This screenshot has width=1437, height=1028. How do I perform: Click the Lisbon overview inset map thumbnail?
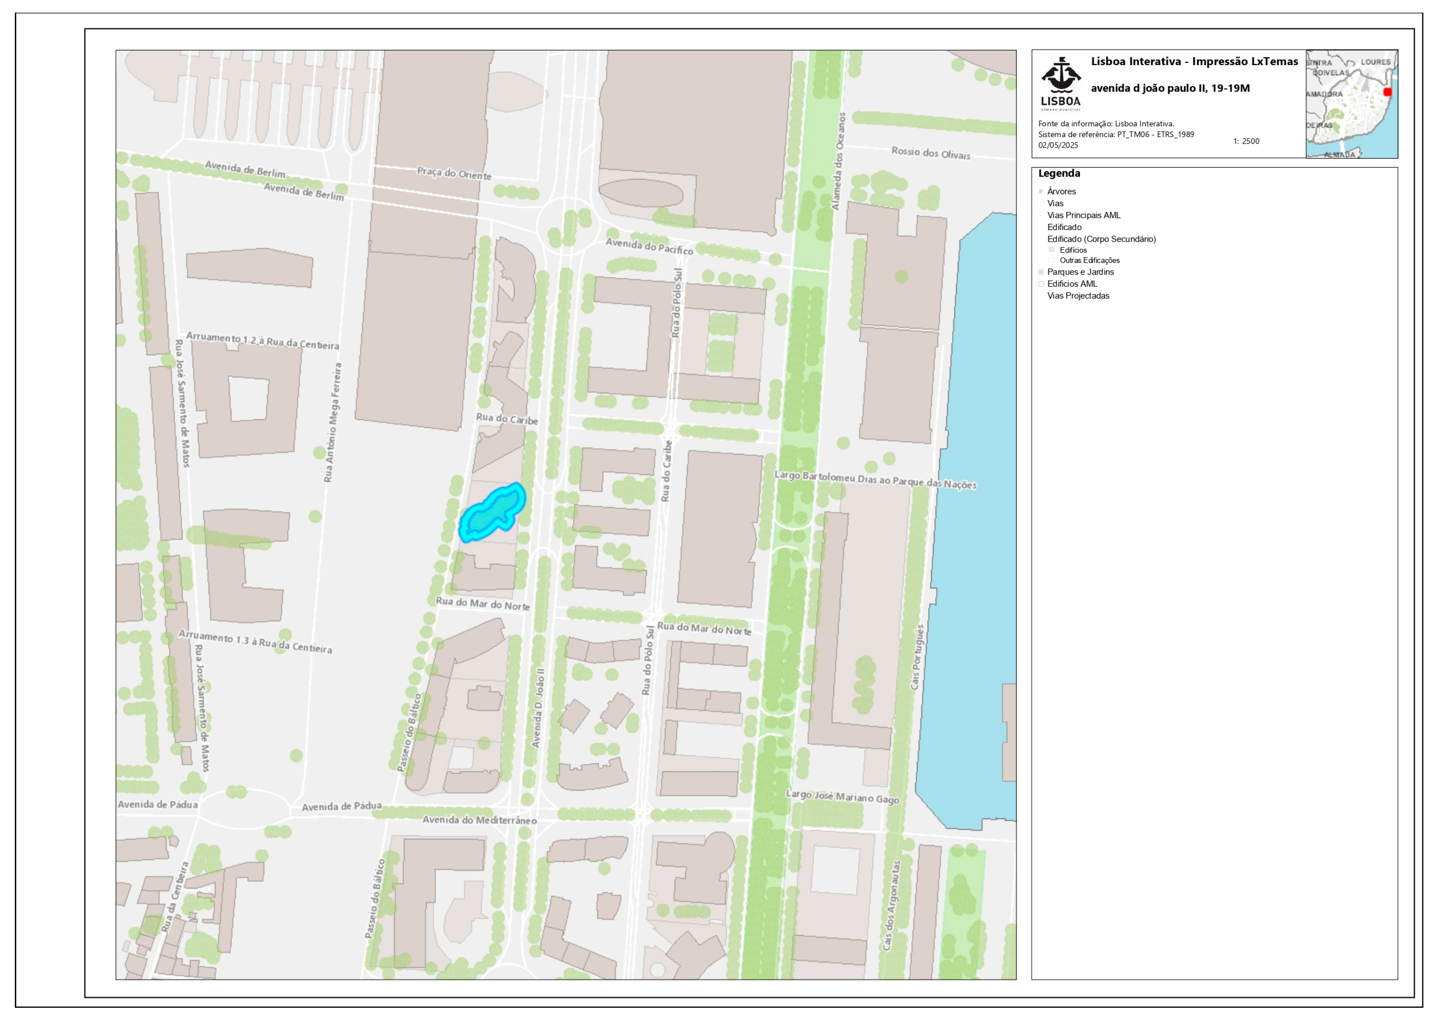[x=1351, y=104]
